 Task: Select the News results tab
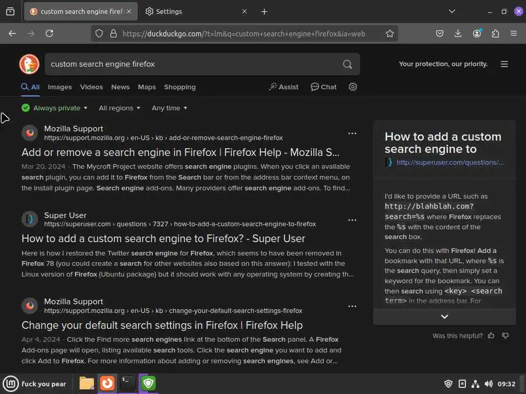[x=120, y=87]
